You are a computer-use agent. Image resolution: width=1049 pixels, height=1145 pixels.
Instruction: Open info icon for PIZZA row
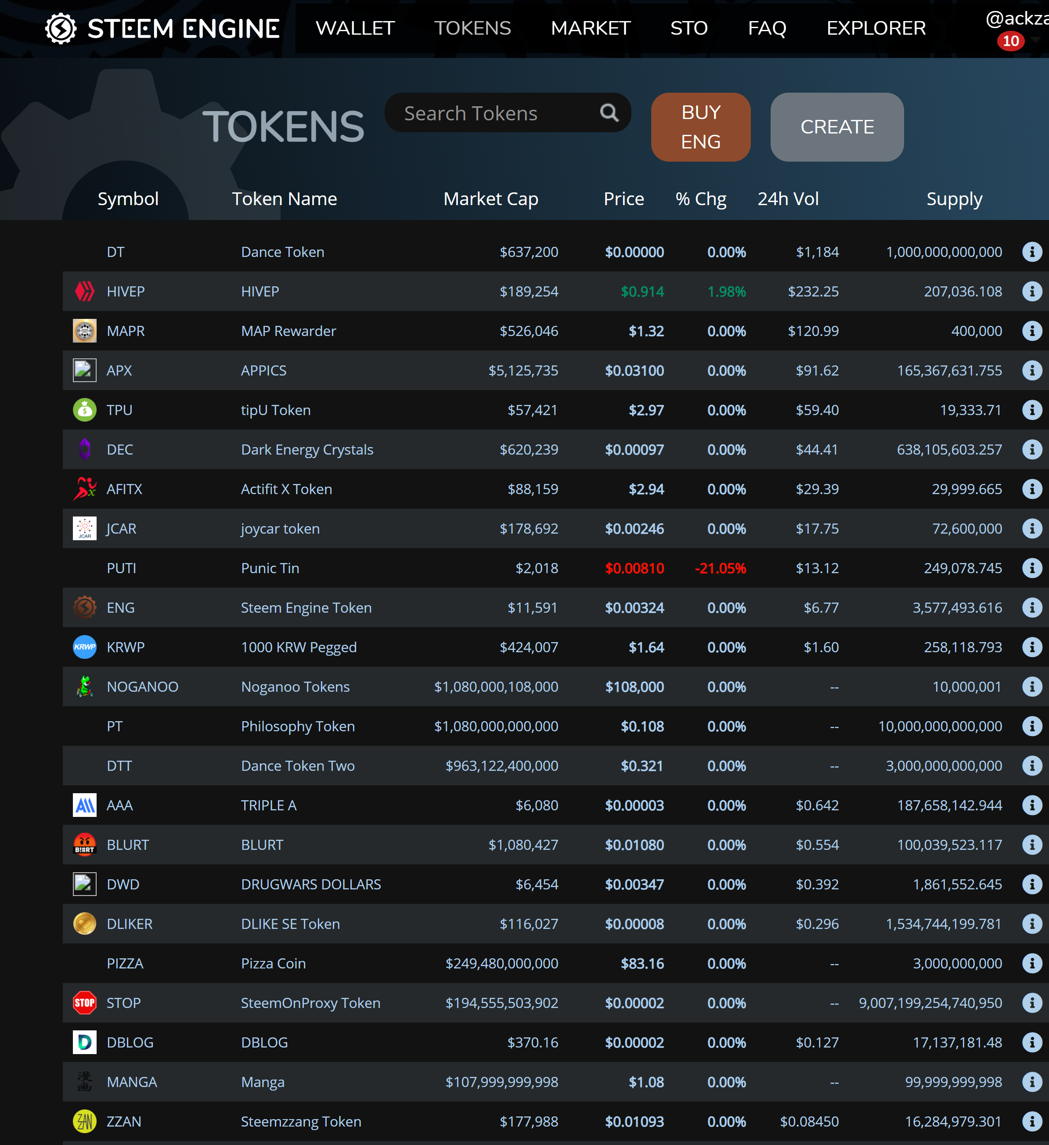(1031, 963)
